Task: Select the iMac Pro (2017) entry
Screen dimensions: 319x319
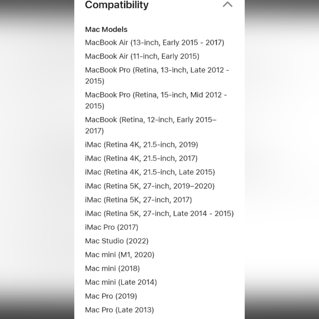Action: click(112, 227)
